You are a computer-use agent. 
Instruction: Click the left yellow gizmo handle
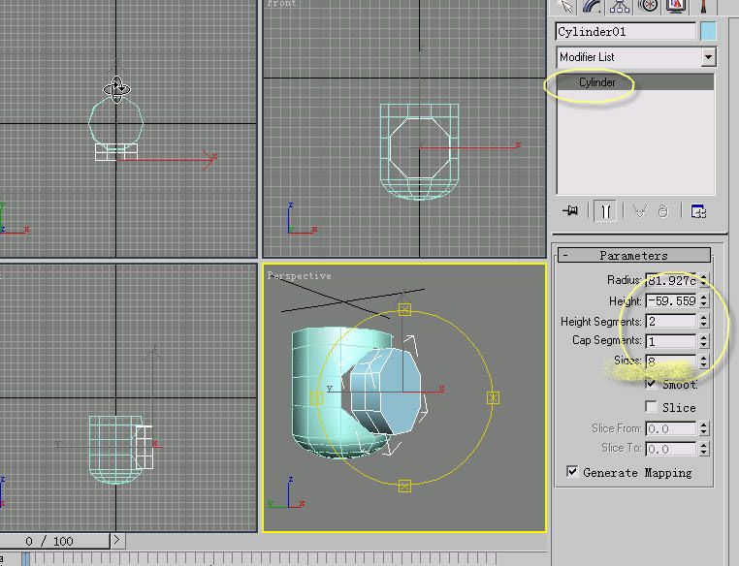click(x=317, y=398)
